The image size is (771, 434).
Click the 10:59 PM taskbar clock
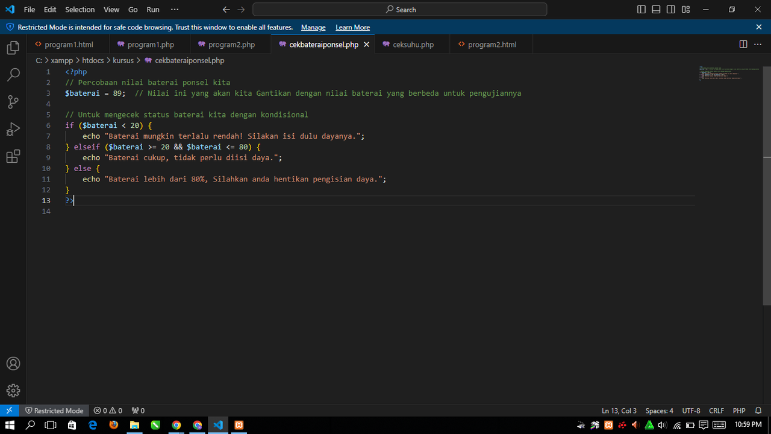point(748,425)
